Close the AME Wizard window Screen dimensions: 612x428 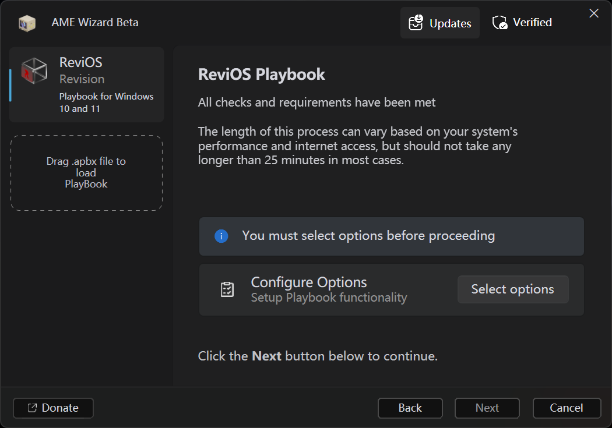click(x=594, y=13)
